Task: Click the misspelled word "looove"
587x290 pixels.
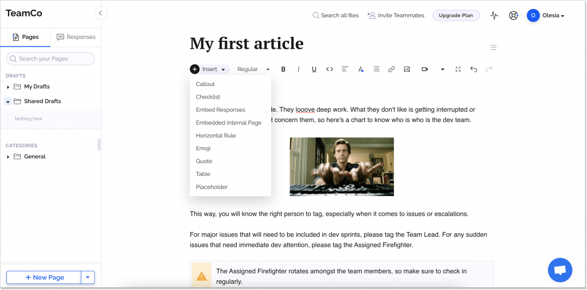Action: (305, 109)
